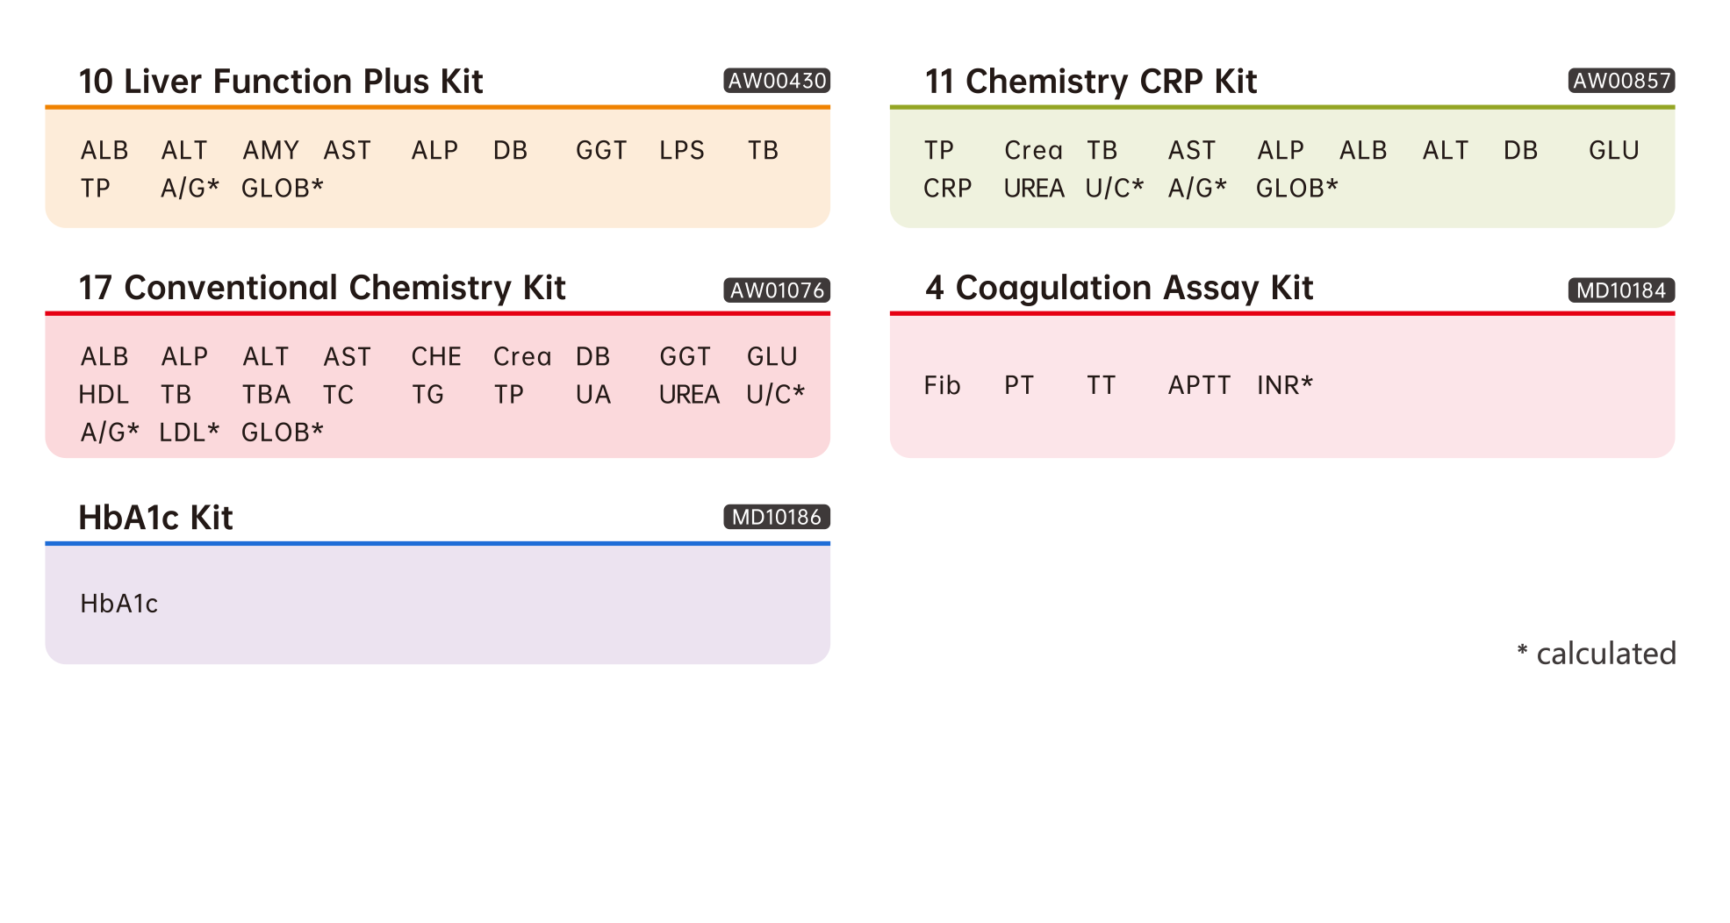The height and width of the screenshot is (923, 1730).
Task: Click the "* calculated" footnote text
Action: click(x=1597, y=654)
